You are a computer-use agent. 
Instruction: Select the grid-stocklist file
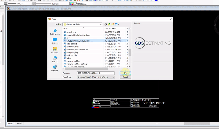coord(71,55)
